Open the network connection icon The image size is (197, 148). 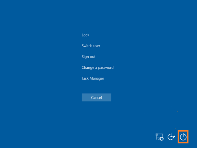159,137
